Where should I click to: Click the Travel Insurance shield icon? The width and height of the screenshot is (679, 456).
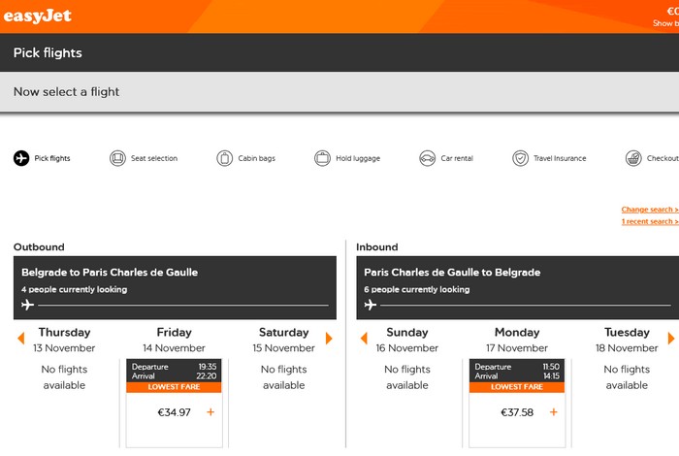coord(521,158)
